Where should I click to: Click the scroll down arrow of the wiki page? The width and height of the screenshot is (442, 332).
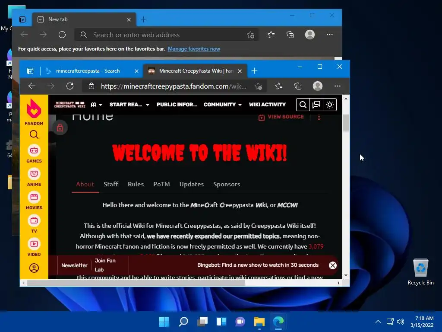tap(346, 275)
